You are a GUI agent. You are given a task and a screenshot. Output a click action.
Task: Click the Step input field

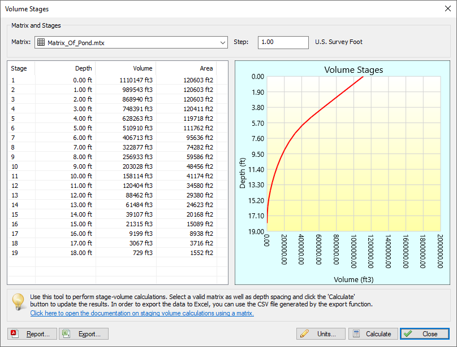tap(283, 42)
